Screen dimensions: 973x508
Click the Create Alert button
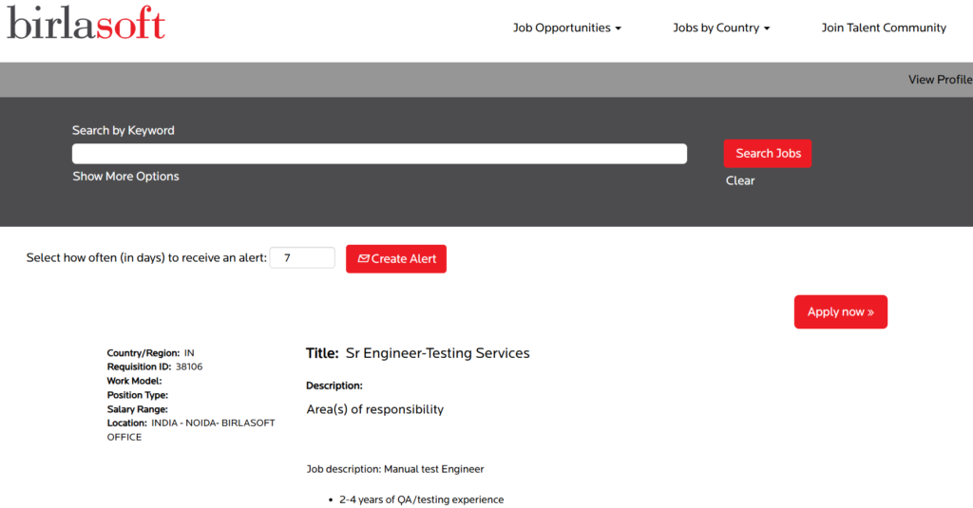396,258
